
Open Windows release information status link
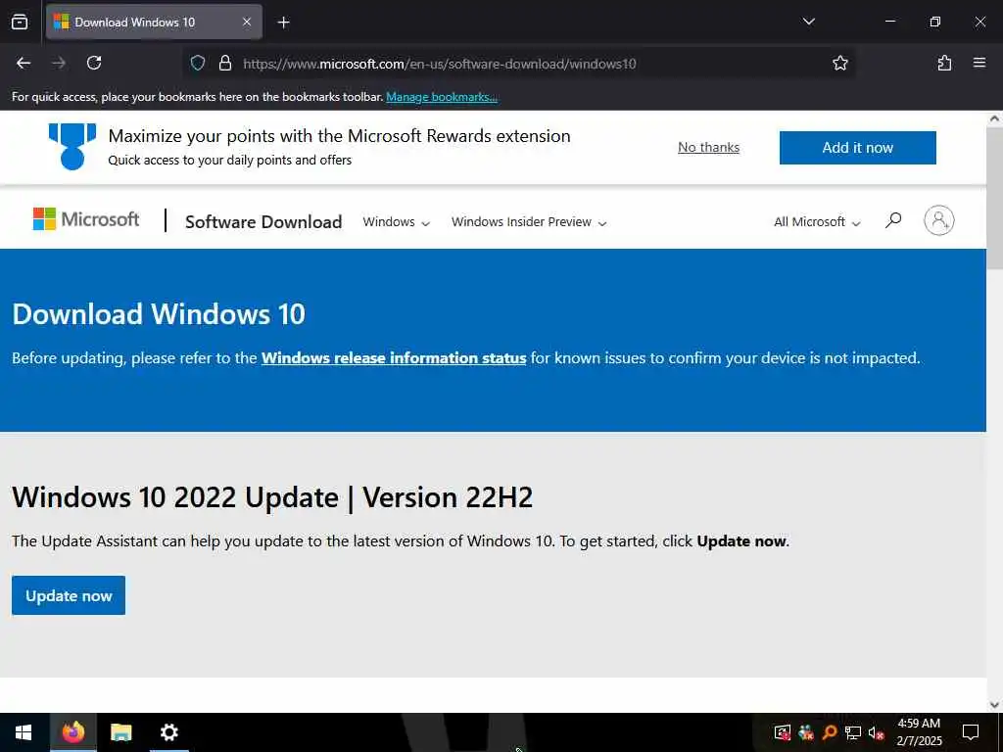pos(394,358)
